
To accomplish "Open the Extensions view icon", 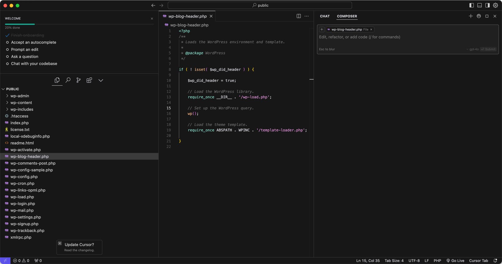I will 89,80.
